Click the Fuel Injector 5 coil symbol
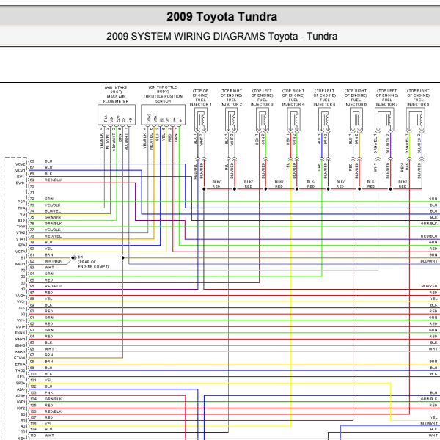The width and height of the screenshot is (440, 440). 325,120
